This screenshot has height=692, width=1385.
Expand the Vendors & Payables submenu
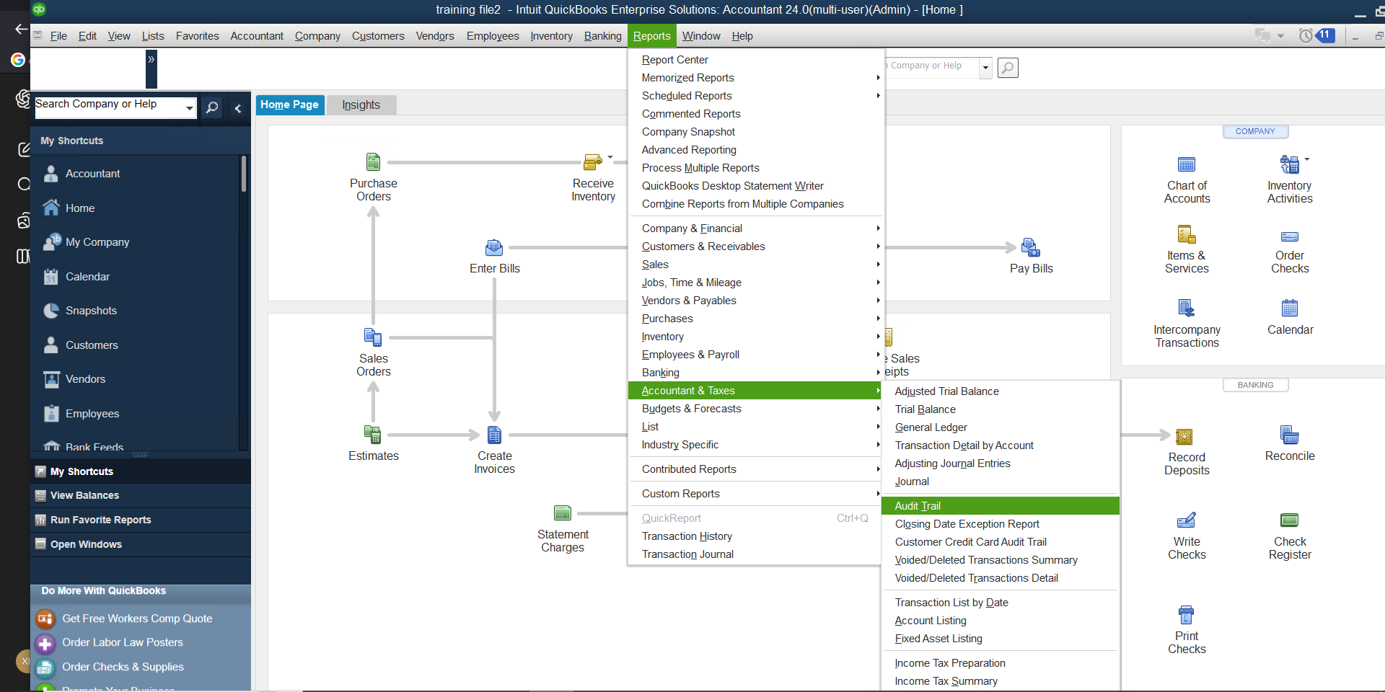coord(756,301)
